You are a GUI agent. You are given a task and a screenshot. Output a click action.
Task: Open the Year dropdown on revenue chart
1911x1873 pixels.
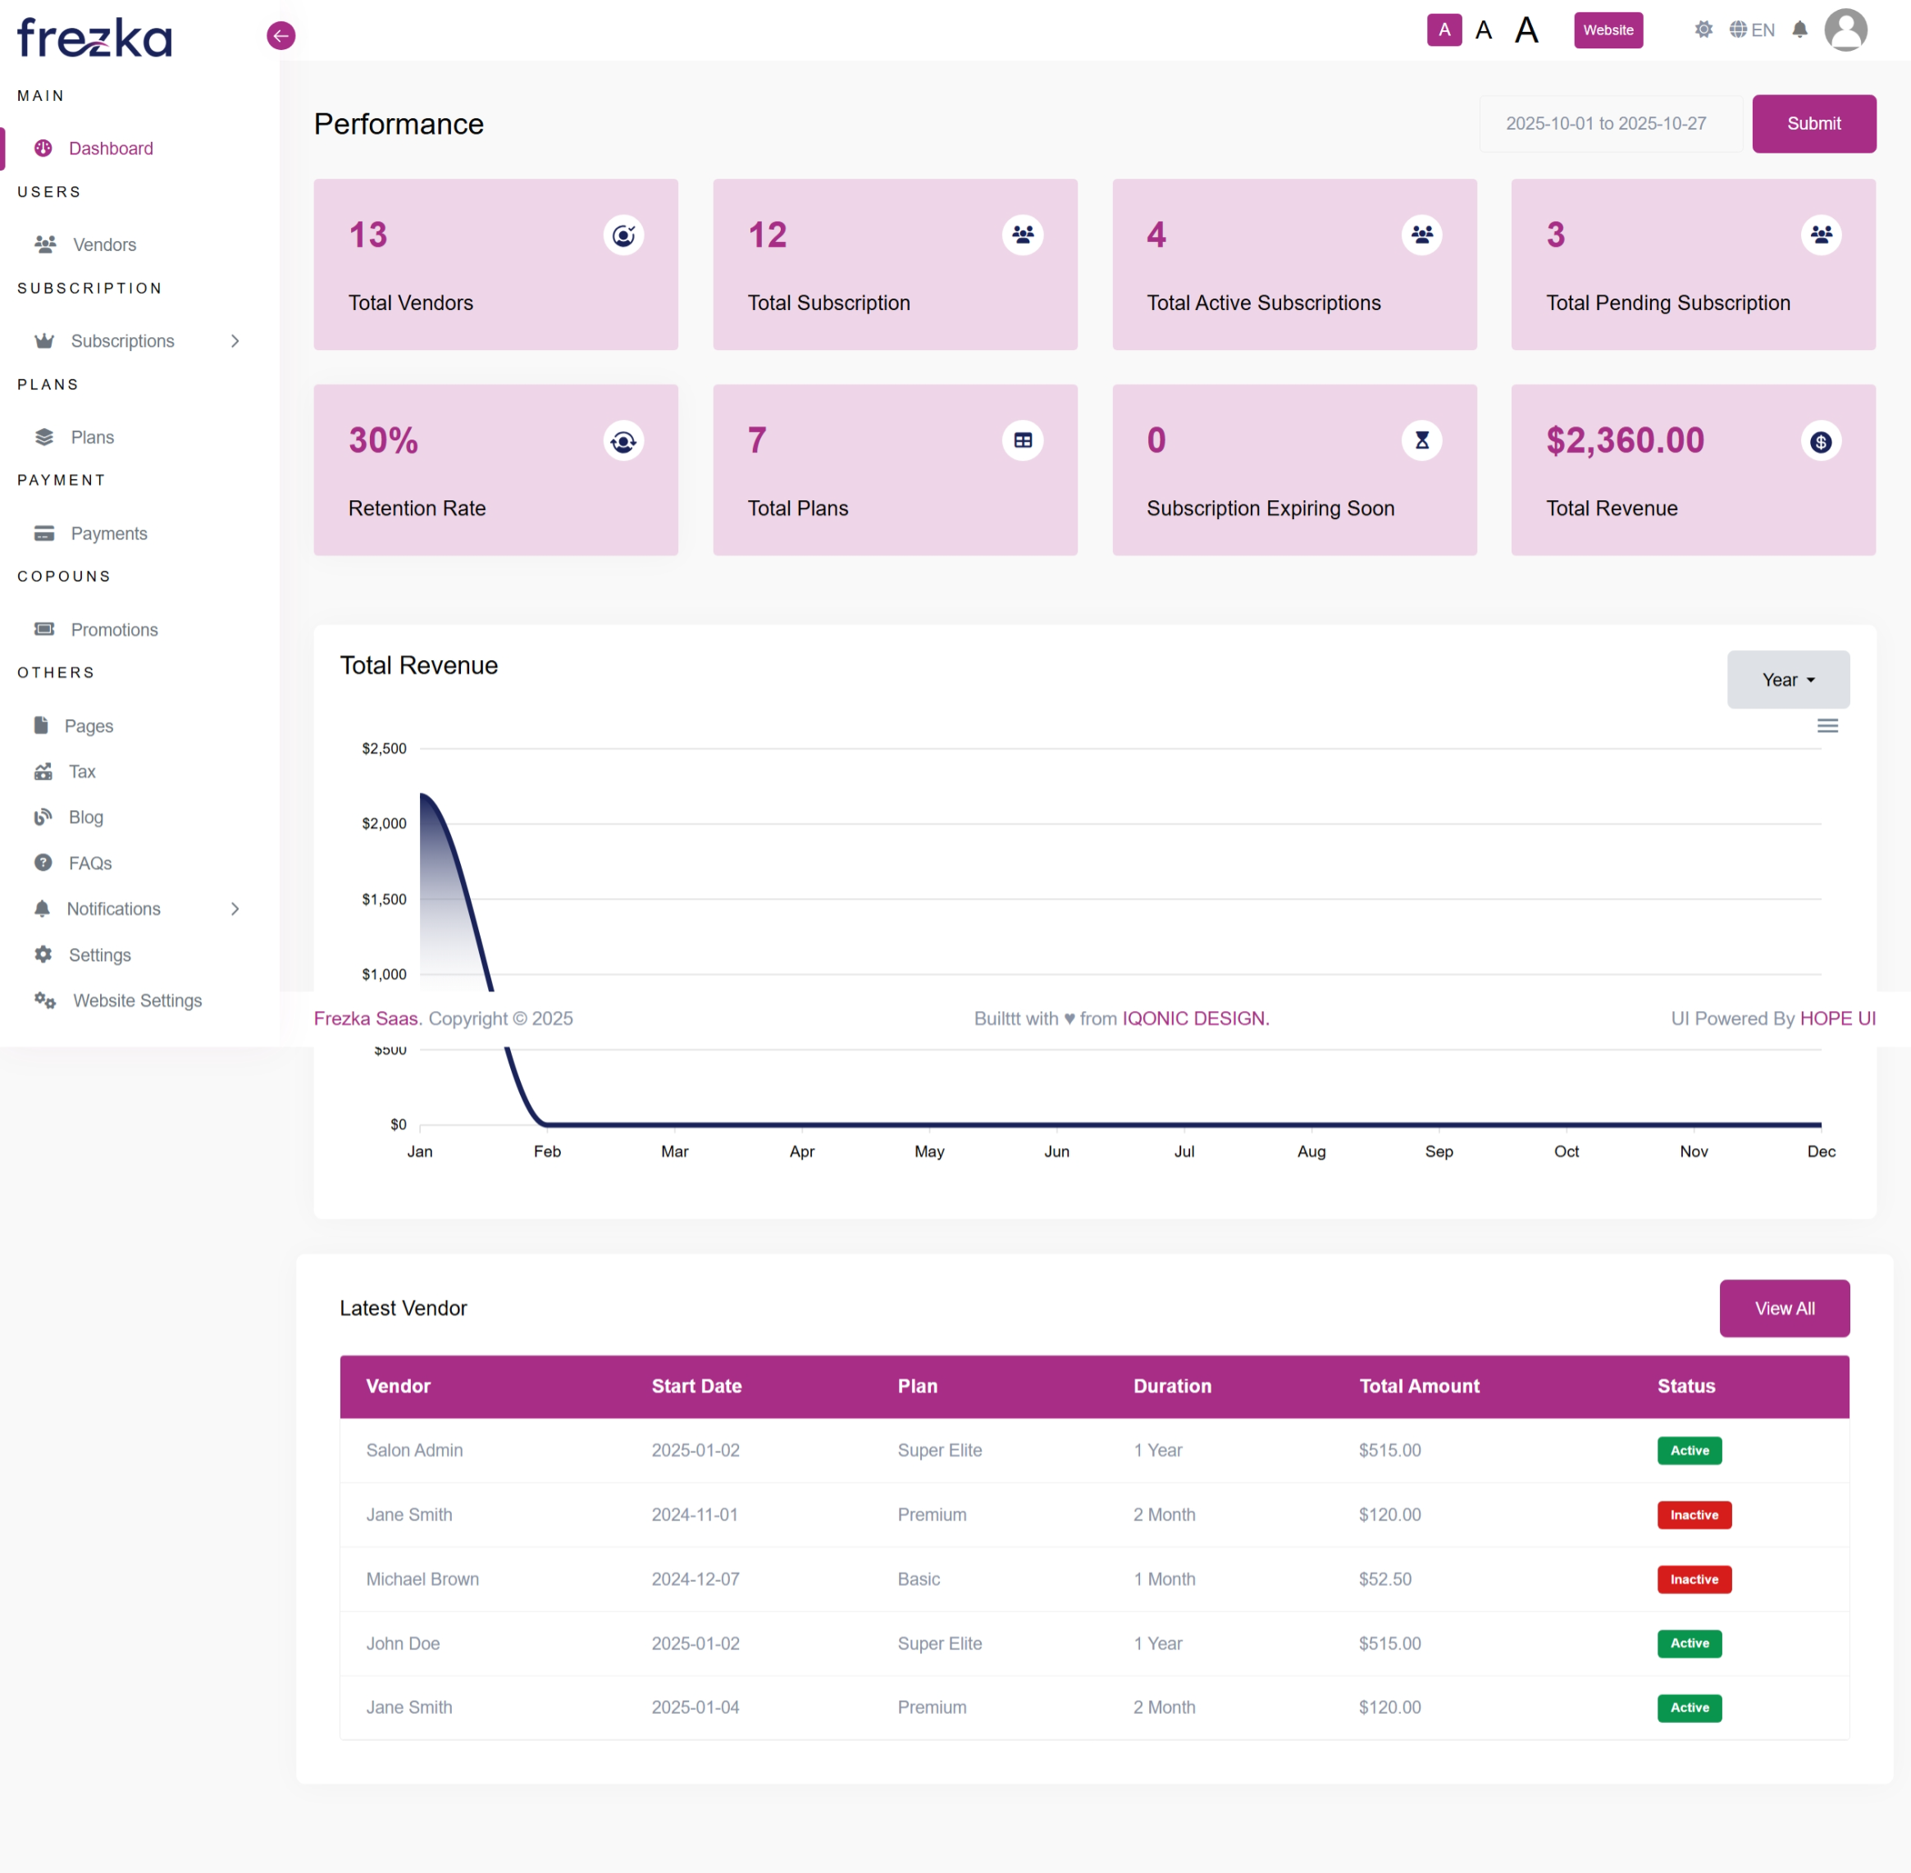coord(1787,680)
